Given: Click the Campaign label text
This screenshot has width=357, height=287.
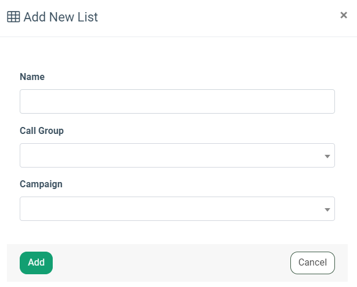Looking at the screenshot, I should (x=41, y=184).
